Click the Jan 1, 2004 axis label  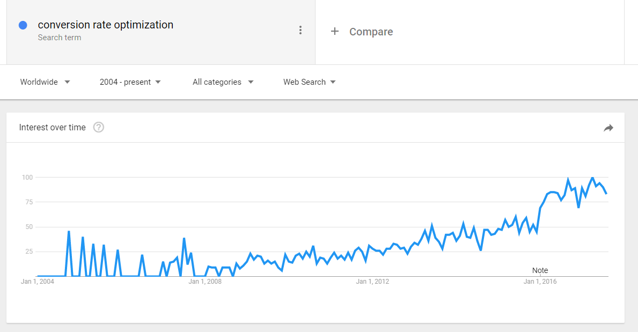pyautogui.click(x=38, y=282)
